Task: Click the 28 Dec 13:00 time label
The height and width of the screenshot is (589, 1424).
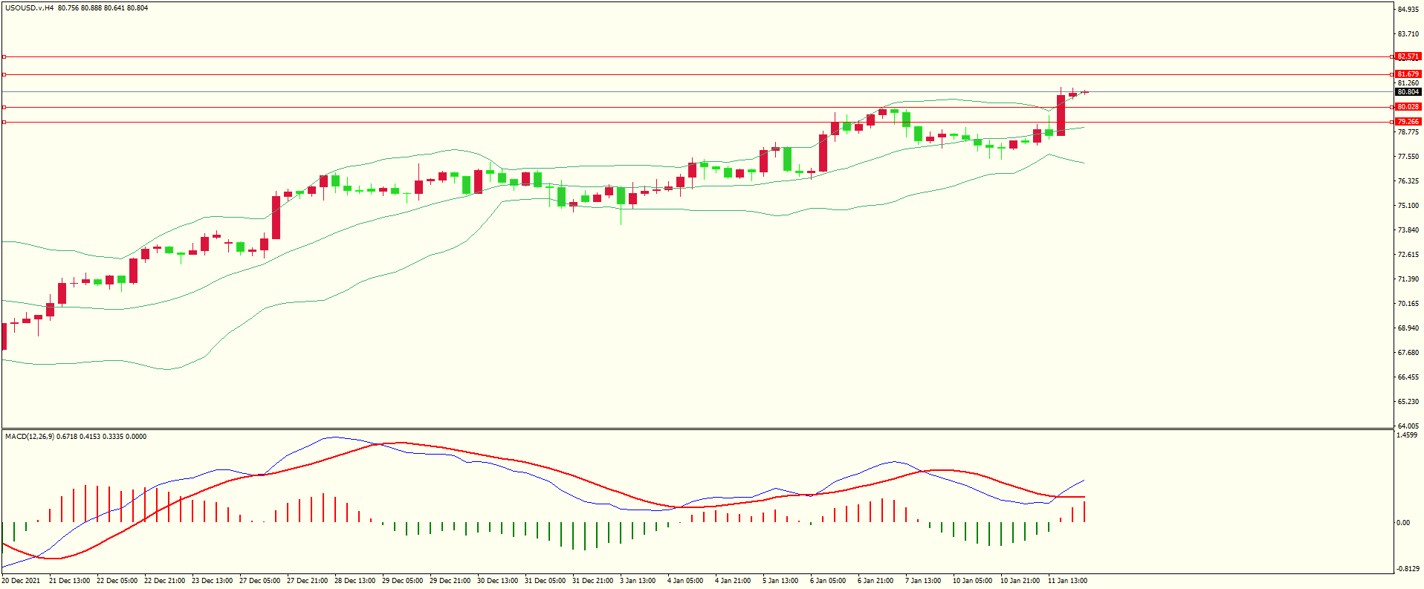Action: [355, 581]
